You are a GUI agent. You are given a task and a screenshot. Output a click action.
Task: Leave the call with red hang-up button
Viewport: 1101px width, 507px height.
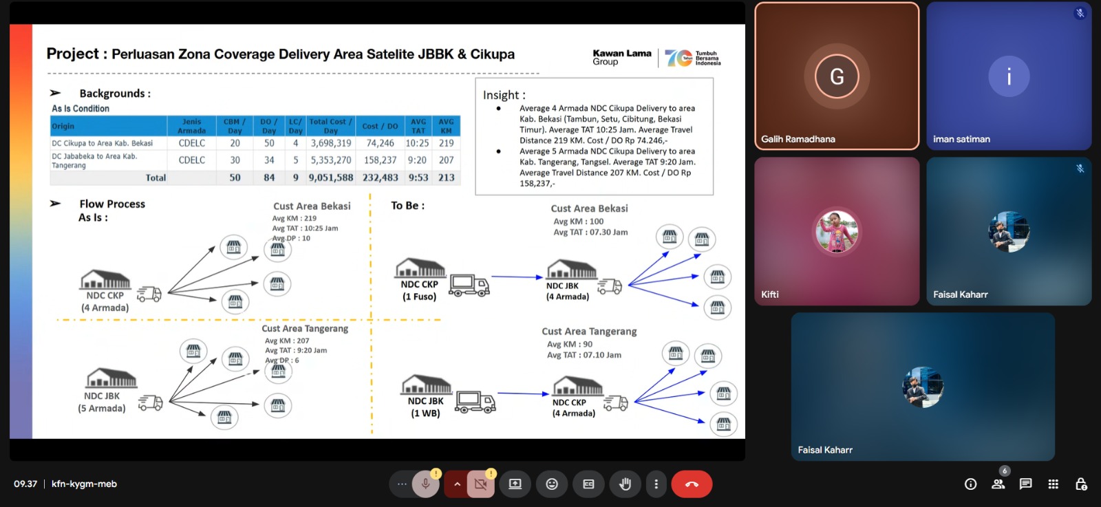(692, 484)
